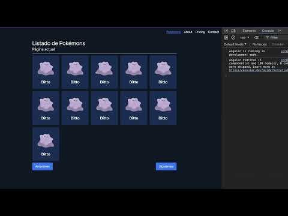Select the DevTools inspect element picker icon
Viewport: 288px width, 216px height.
(x=226, y=31)
